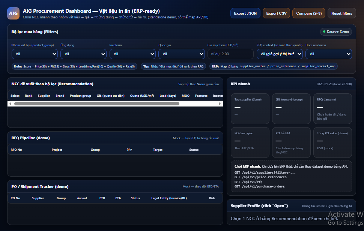
Task: Click the AIG logo icon
Action: click(13, 13)
